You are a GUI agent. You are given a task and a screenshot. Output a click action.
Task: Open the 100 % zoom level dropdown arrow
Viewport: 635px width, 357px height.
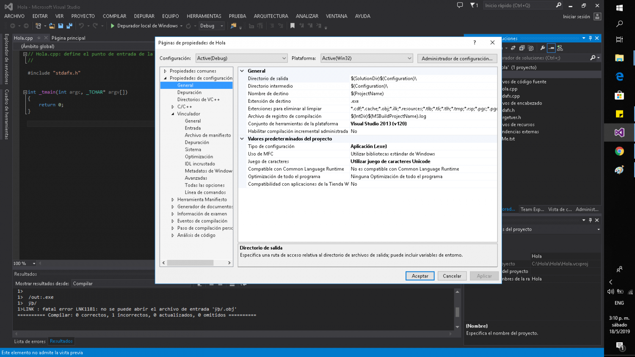click(x=34, y=264)
